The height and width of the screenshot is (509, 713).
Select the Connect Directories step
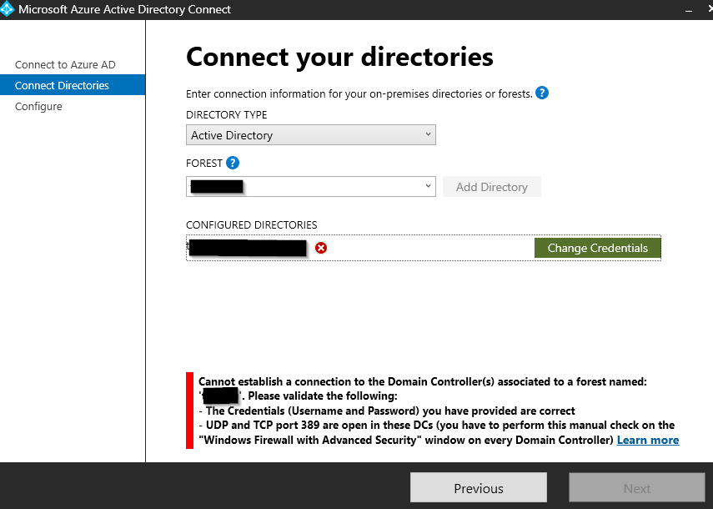[73, 85]
